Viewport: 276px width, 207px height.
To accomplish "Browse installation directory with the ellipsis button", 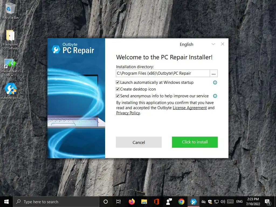I will pyautogui.click(x=214, y=73).
